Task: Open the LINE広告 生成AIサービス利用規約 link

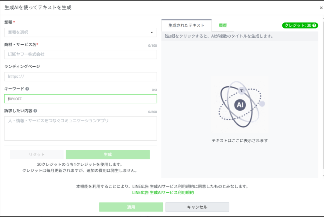Action: tap(163, 192)
